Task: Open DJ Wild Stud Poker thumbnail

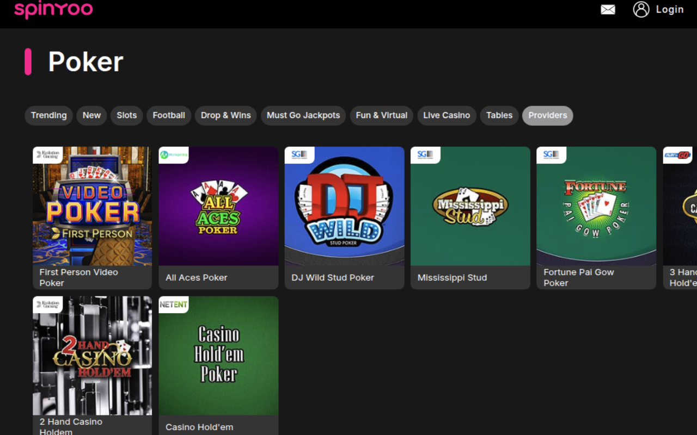Action: coord(344,206)
